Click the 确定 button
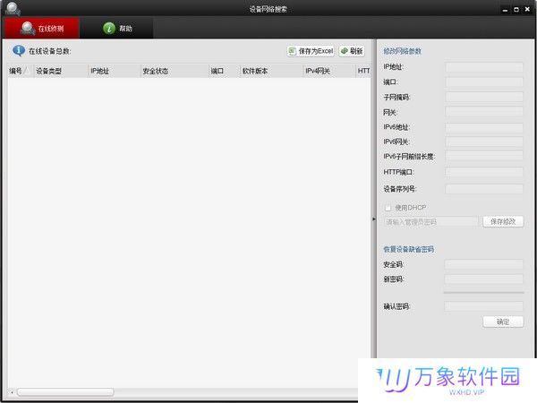The height and width of the screenshot is (403, 537). pos(503,322)
